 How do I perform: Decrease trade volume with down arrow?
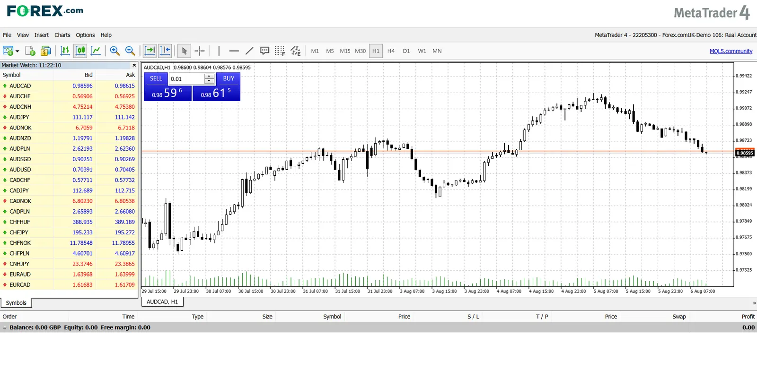(210, 82)
